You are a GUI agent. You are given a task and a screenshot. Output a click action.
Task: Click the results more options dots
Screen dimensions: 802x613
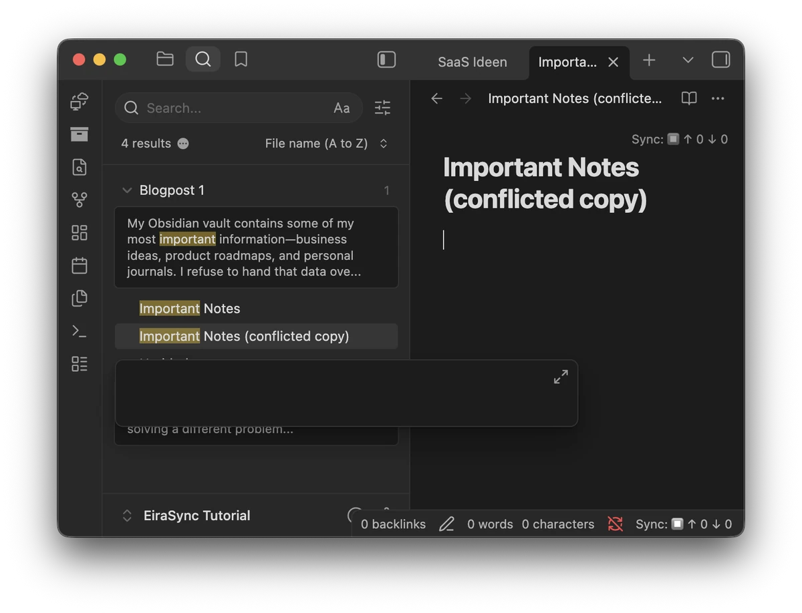[x=183, y=144]
